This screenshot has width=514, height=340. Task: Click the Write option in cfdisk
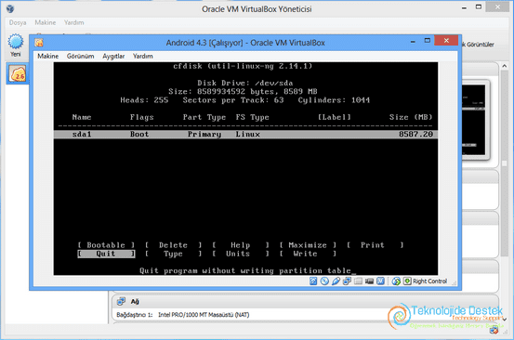(x=308, y=254)
